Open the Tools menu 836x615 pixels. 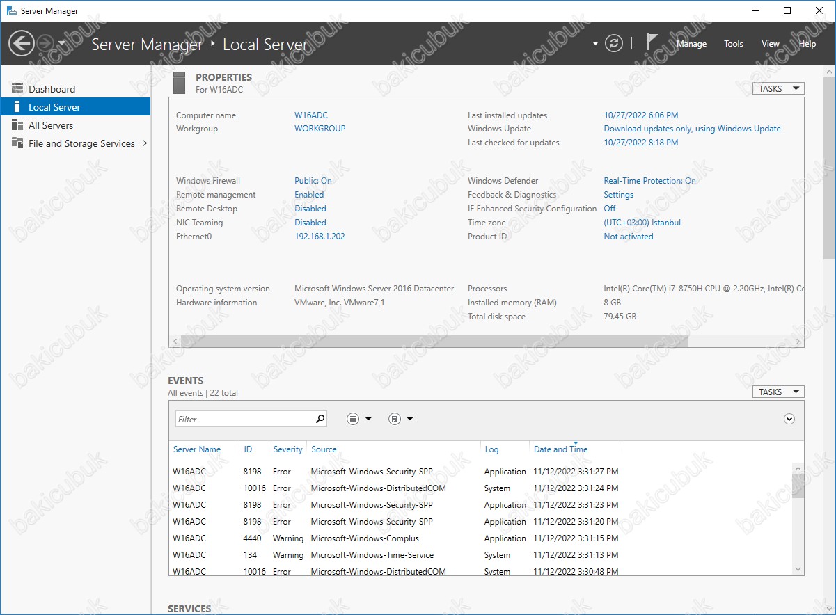click(x=734, y=44)
